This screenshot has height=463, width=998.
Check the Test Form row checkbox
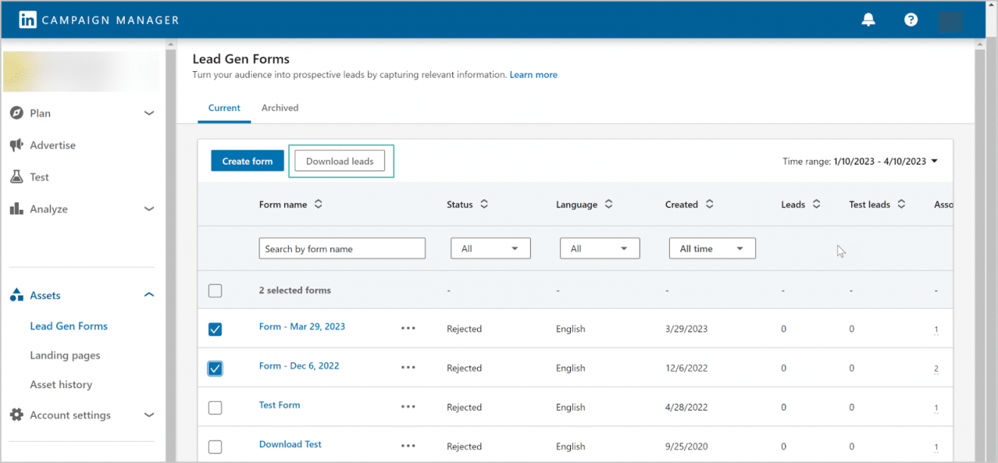click(215, 407)
